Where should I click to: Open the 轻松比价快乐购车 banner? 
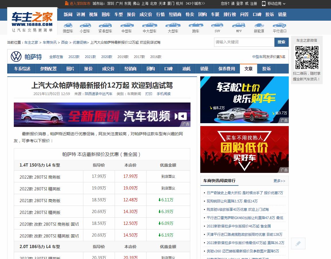[x=244, y=100]
